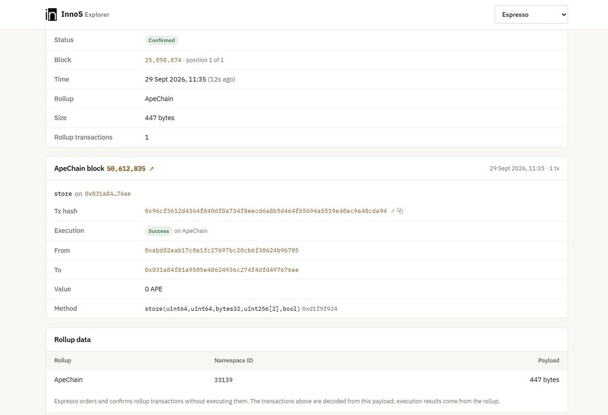Image resolution: width=608 pixels, height=415 pixels.
Task: Open ApeChain block number 50,612,835
Action: coord(126,169)
